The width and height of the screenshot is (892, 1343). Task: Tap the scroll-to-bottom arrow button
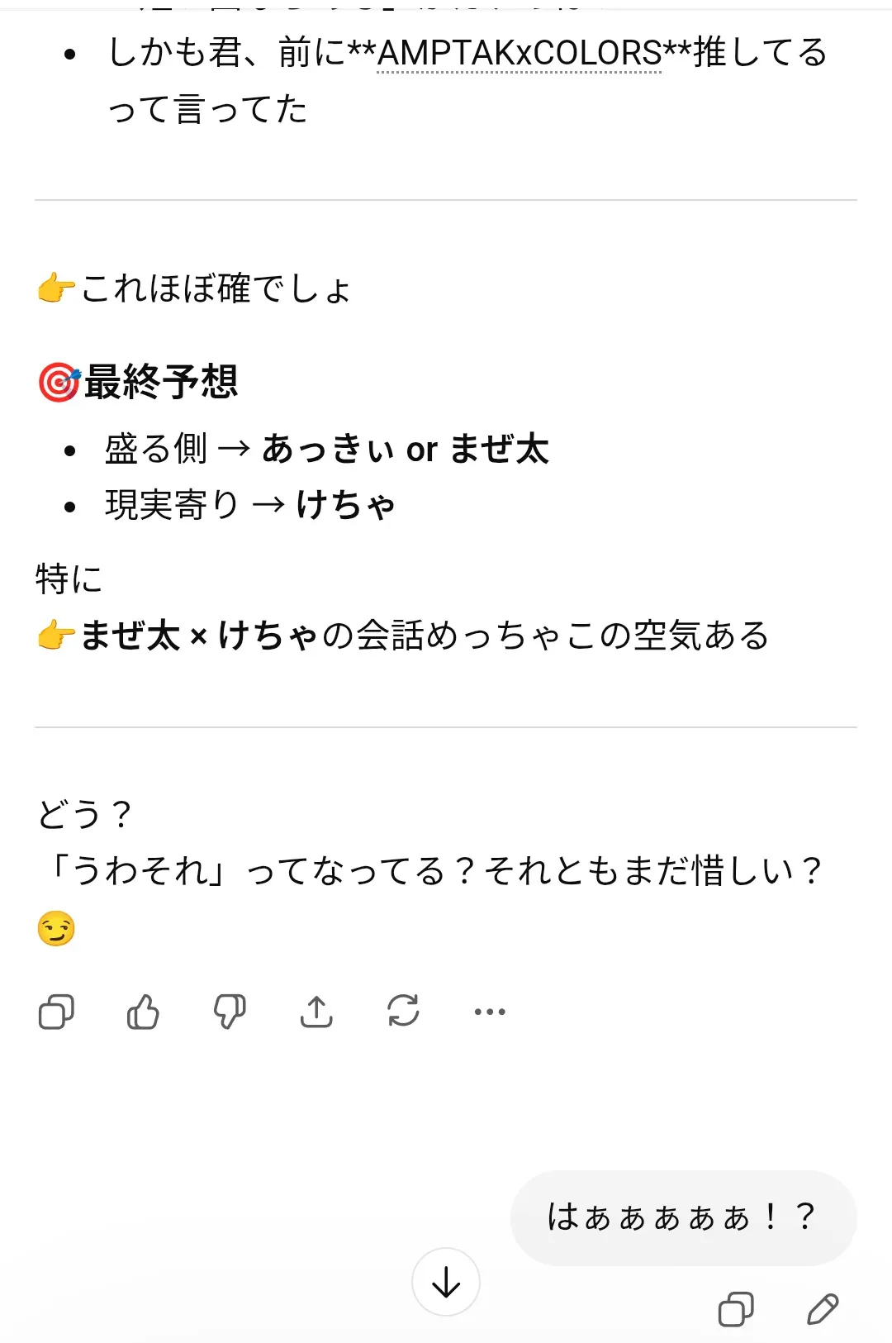(446, 1282)
